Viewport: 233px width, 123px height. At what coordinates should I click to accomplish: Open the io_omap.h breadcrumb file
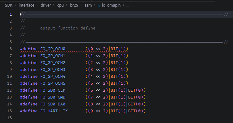coord(111,5)
